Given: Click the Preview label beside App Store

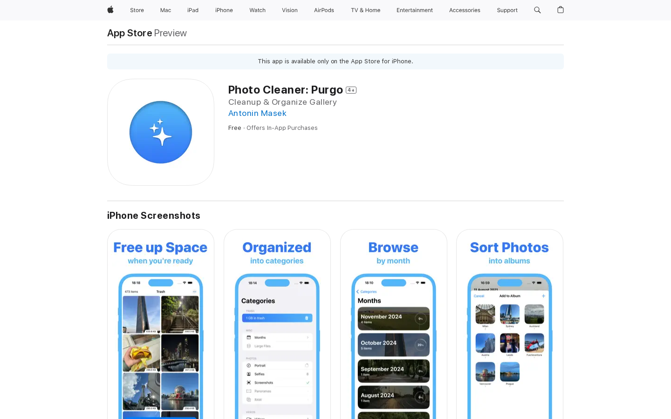Looking at the screenshot, I should coord(171,33).
